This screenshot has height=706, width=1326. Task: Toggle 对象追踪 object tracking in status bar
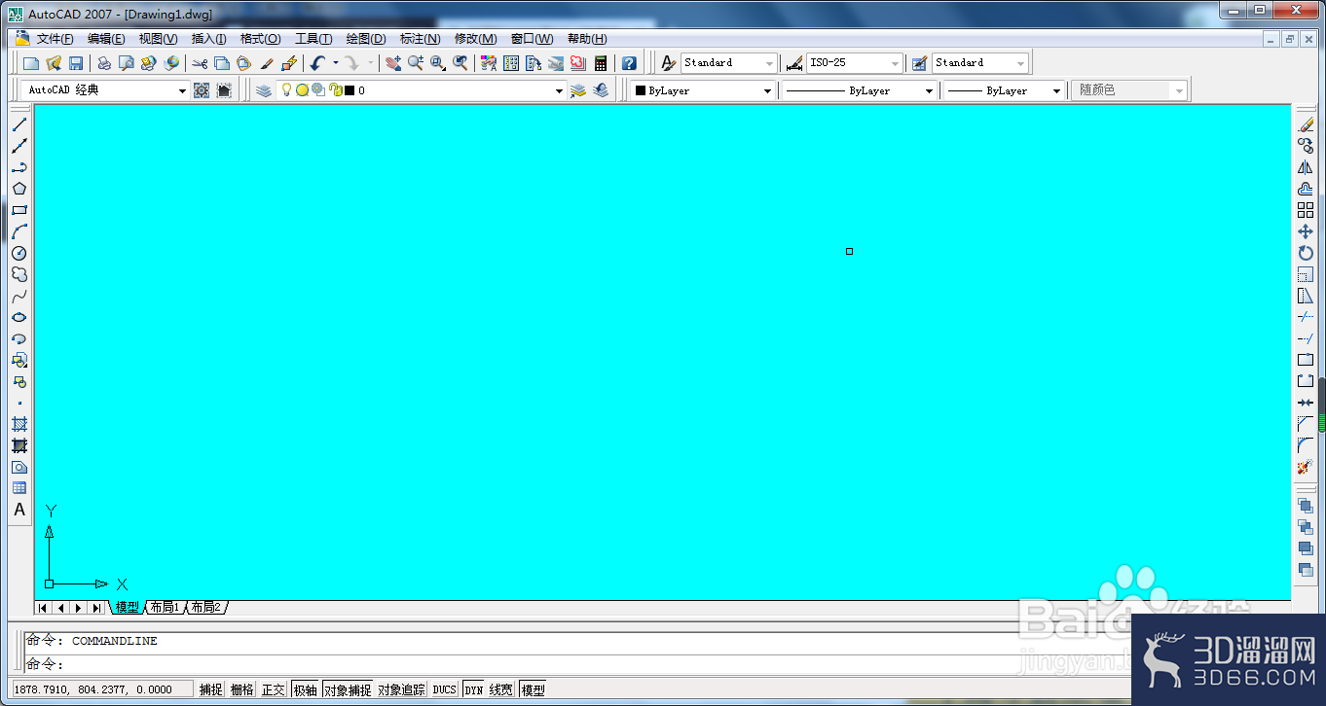click(x=402, y=689)
